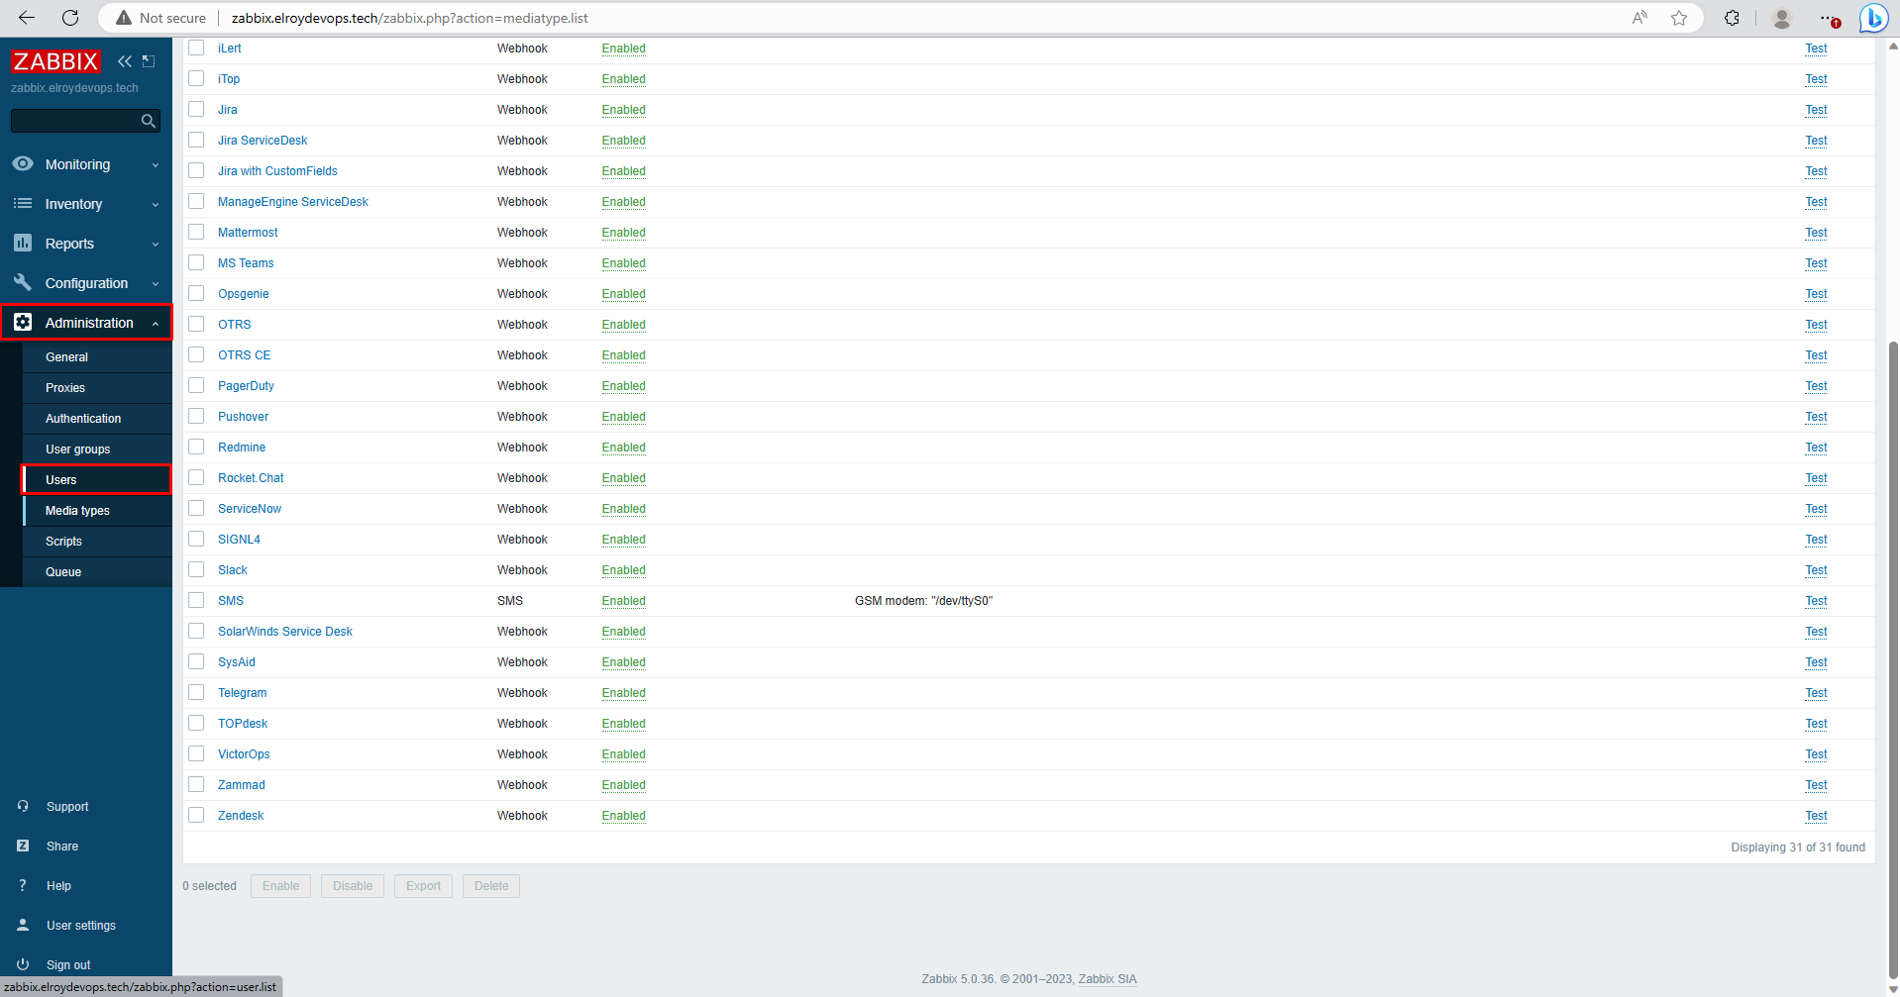Check the iLert row checkbox
Viewport: 1900px width, 997px height.
tap(196, 48)
